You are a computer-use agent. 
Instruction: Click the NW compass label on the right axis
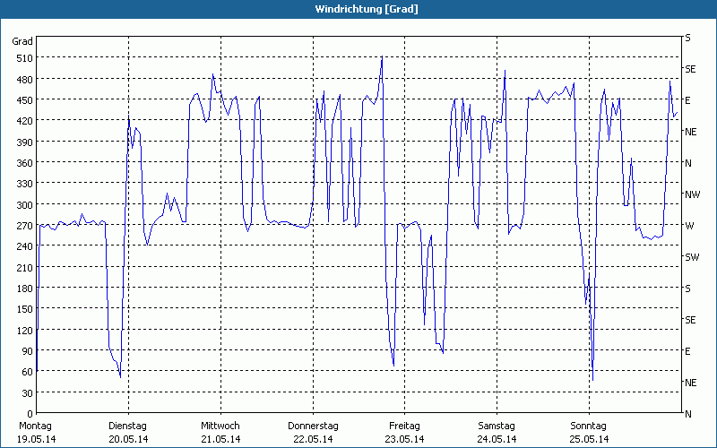(x=692, y=194)
